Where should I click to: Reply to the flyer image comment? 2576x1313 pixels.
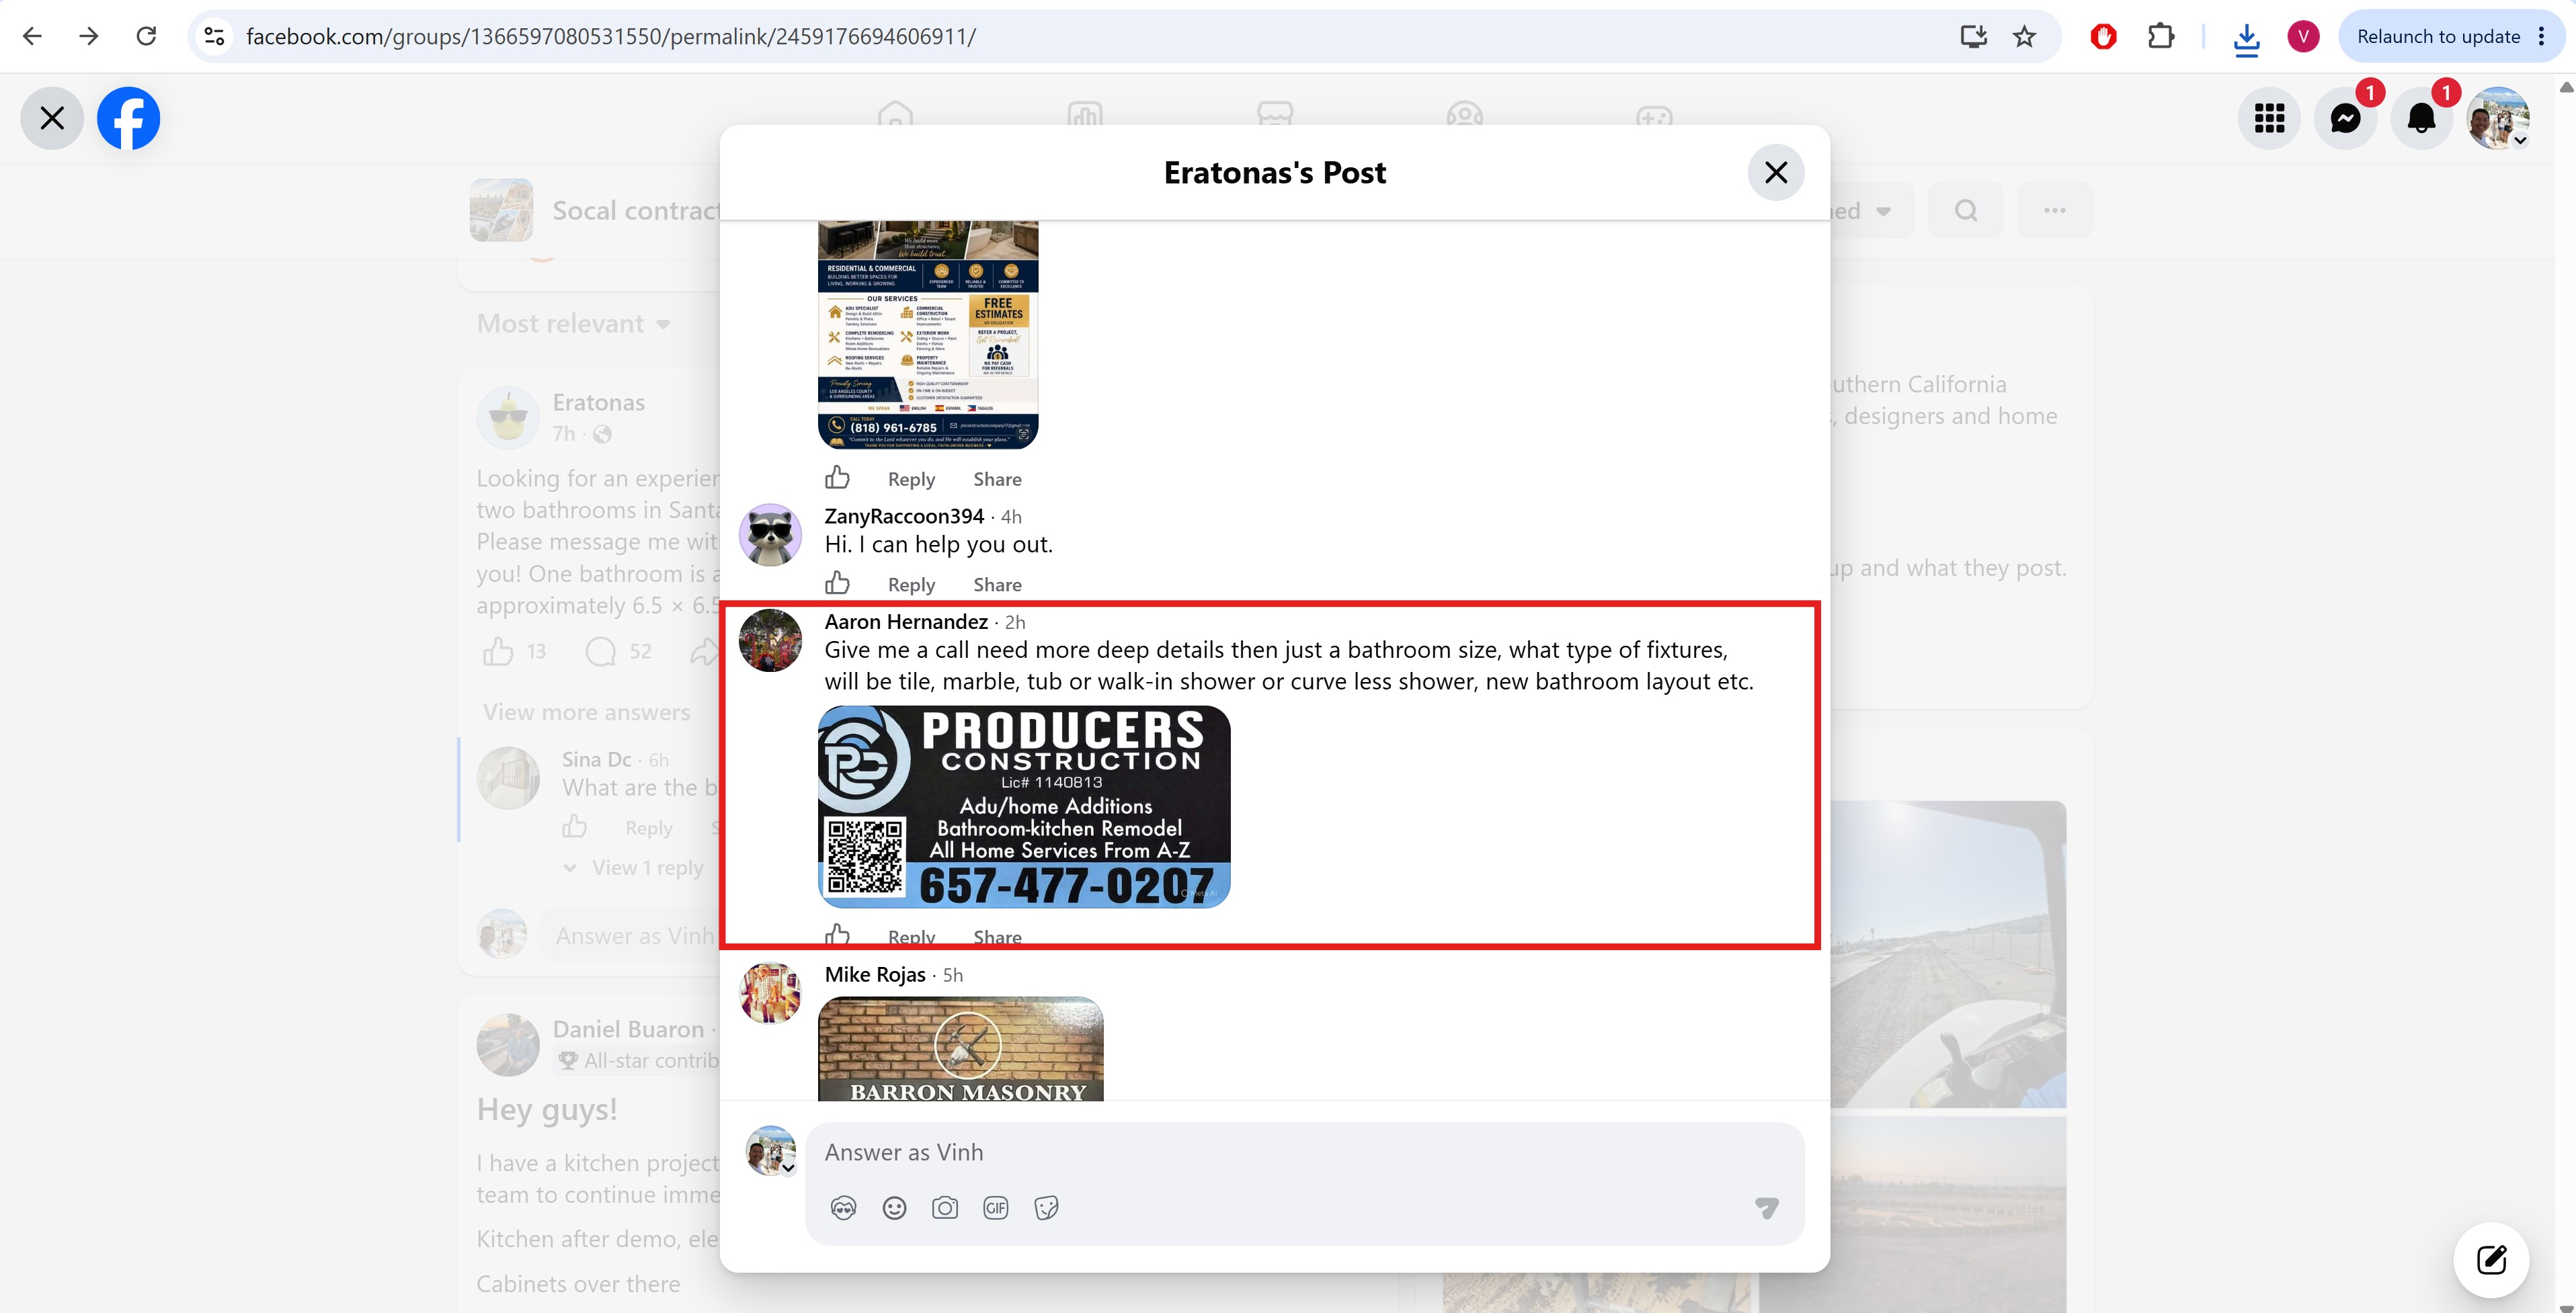pos(911,480)
